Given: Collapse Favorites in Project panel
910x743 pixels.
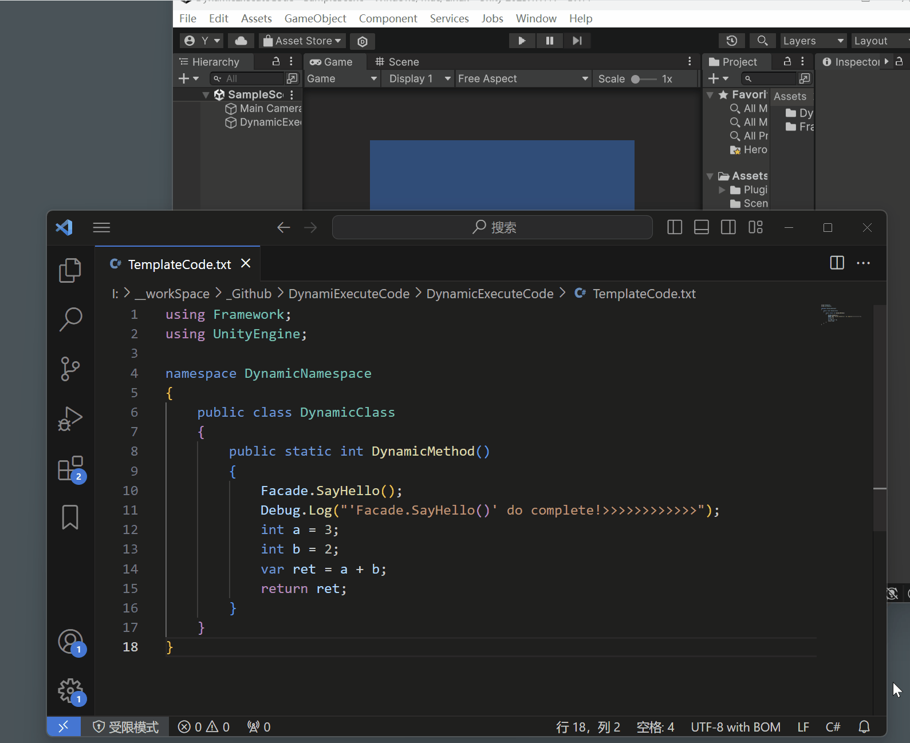Looking at the screenshot, I should click(710, 95).
